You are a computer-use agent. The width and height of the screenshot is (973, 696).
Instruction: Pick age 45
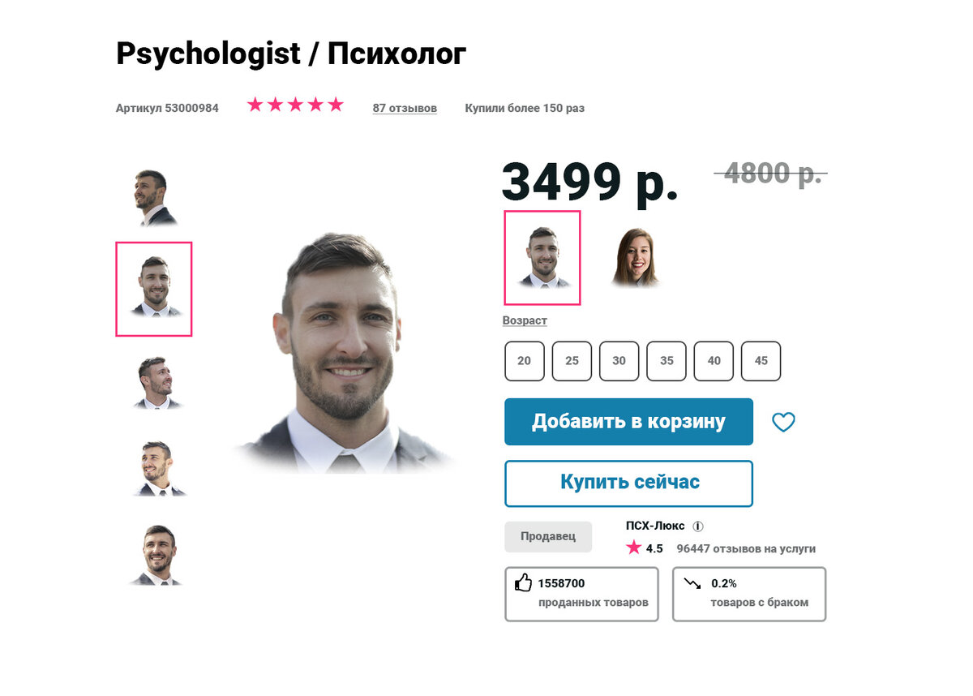pyautogui.click(x=761, y=361)
